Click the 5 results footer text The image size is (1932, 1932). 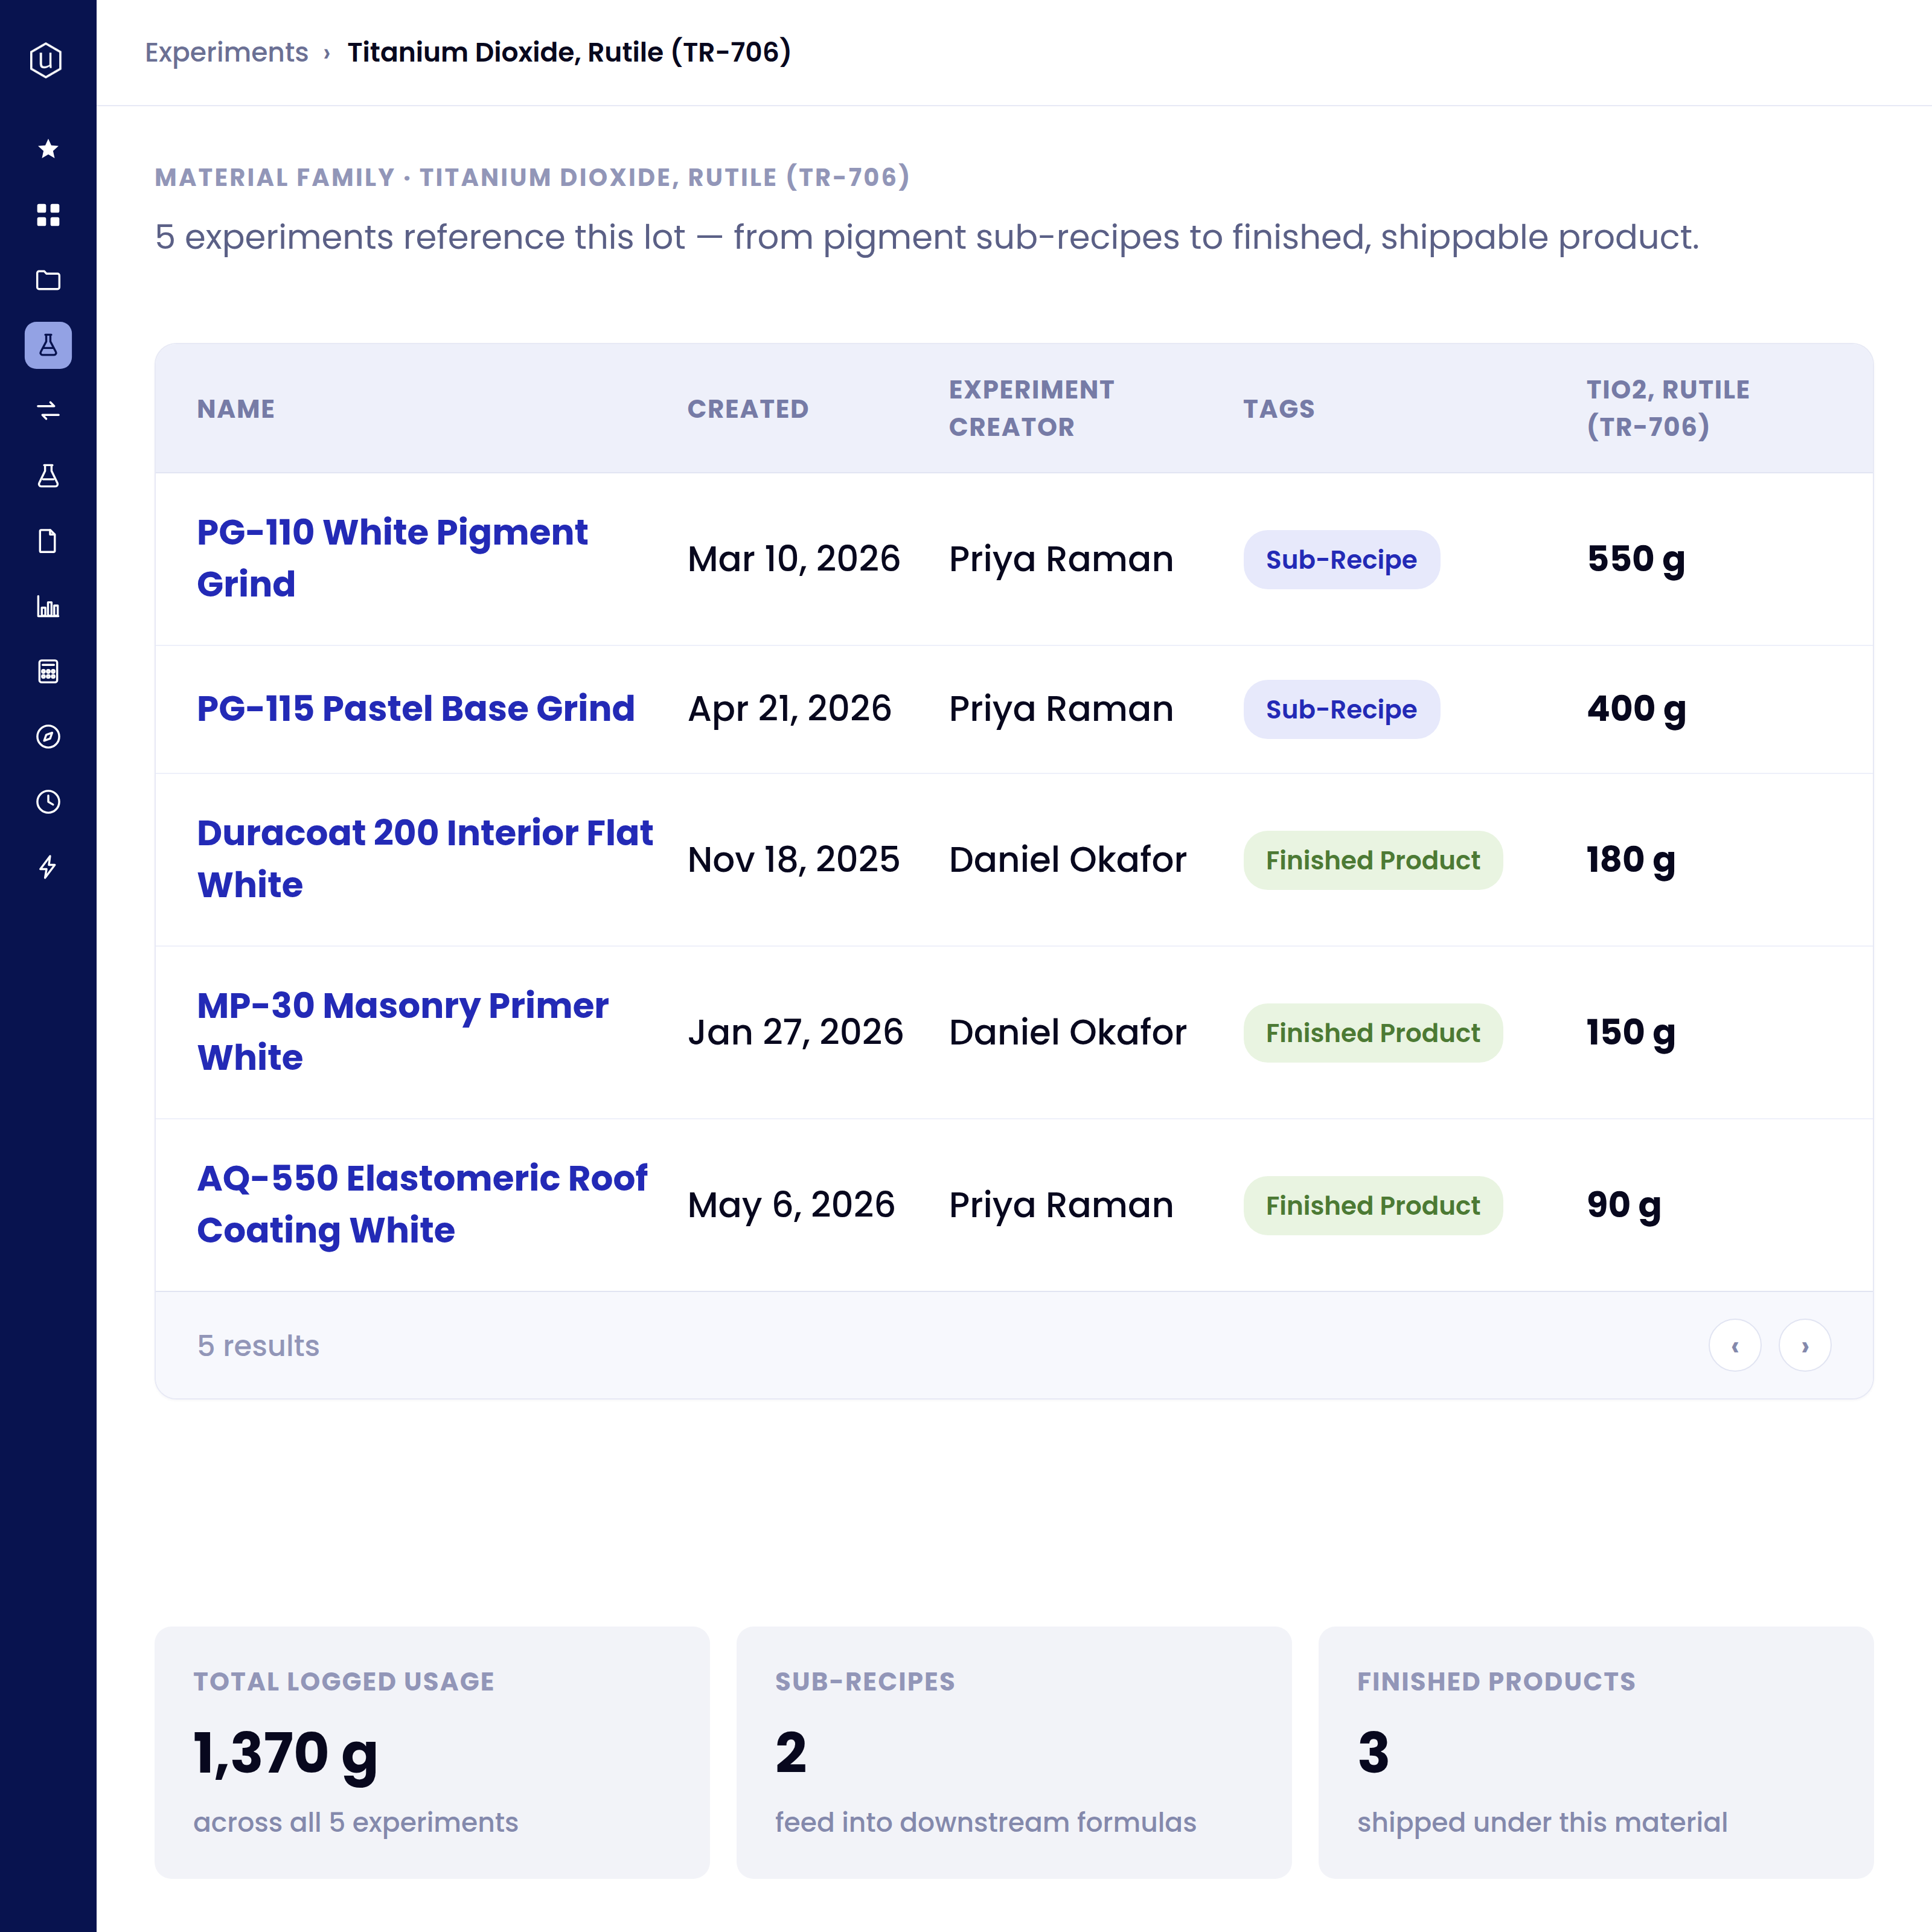pyautogui.click(x=258, y=1346)
